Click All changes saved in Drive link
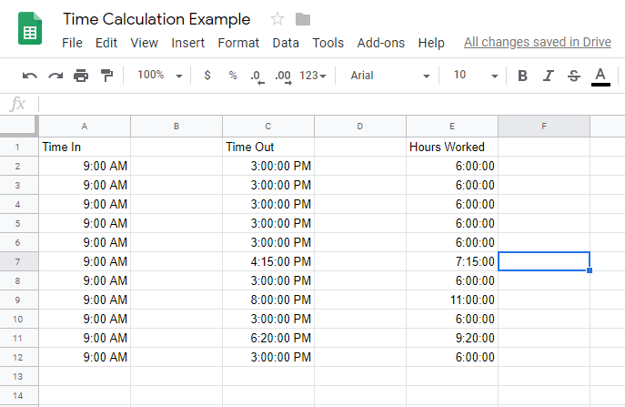The width and height of the screenshot is (625, 407). coord(538,43)
